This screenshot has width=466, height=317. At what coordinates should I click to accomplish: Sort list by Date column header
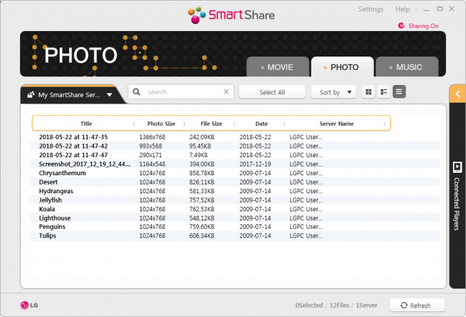261,124
